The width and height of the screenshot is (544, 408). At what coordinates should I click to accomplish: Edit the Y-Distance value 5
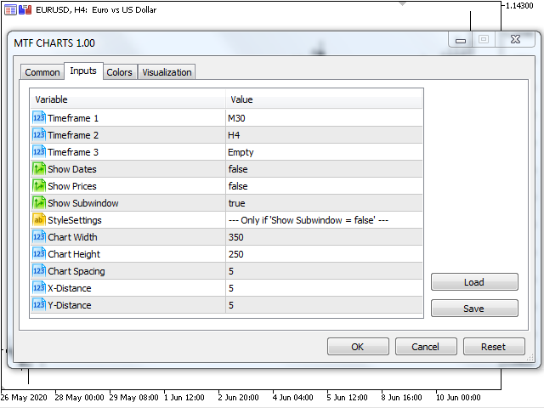point(324,305)
